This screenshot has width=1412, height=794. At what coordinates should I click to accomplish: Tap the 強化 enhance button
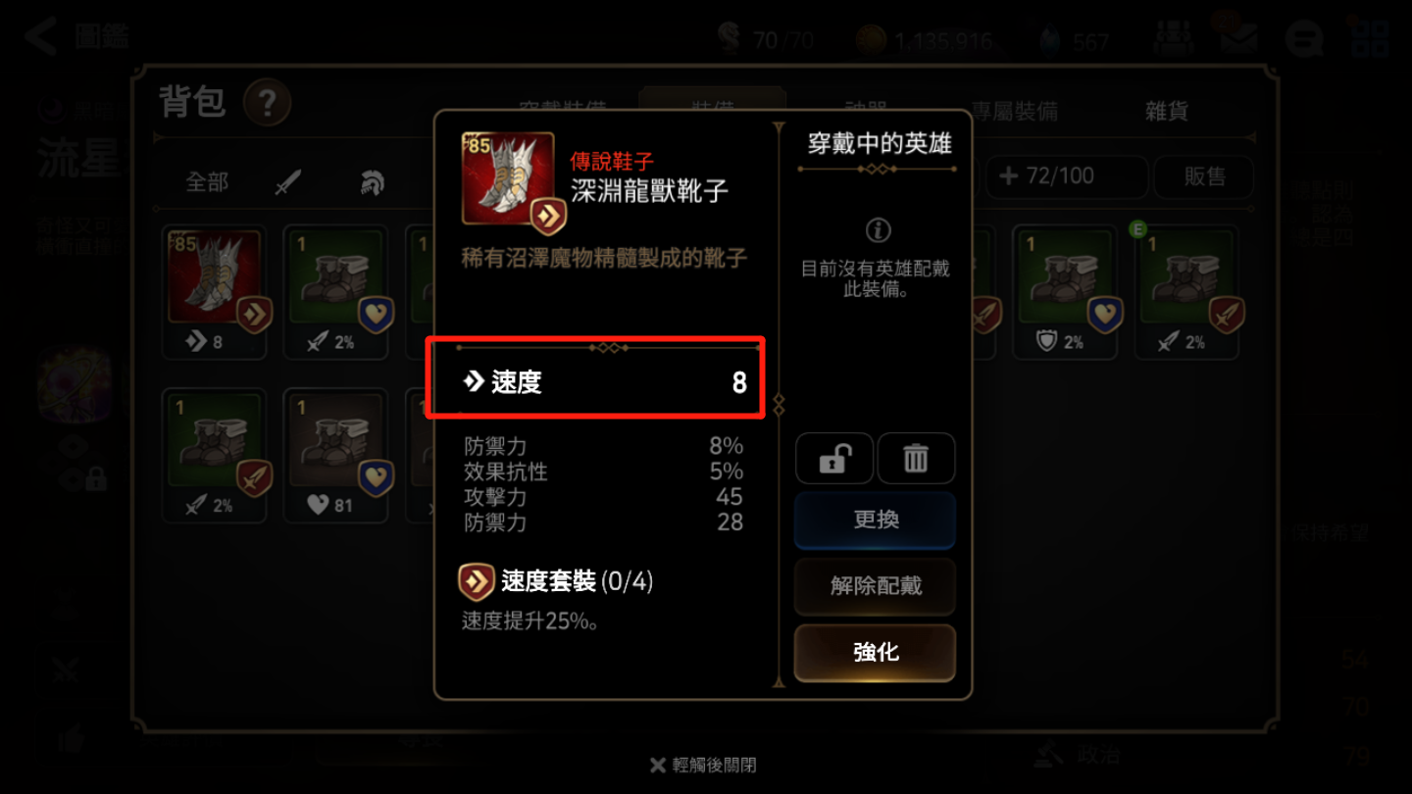click(x=875, y=652)
